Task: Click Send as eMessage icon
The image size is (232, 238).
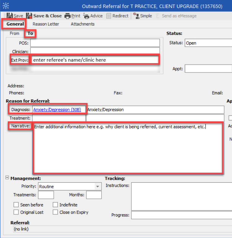Action: (x=158, y=16)
